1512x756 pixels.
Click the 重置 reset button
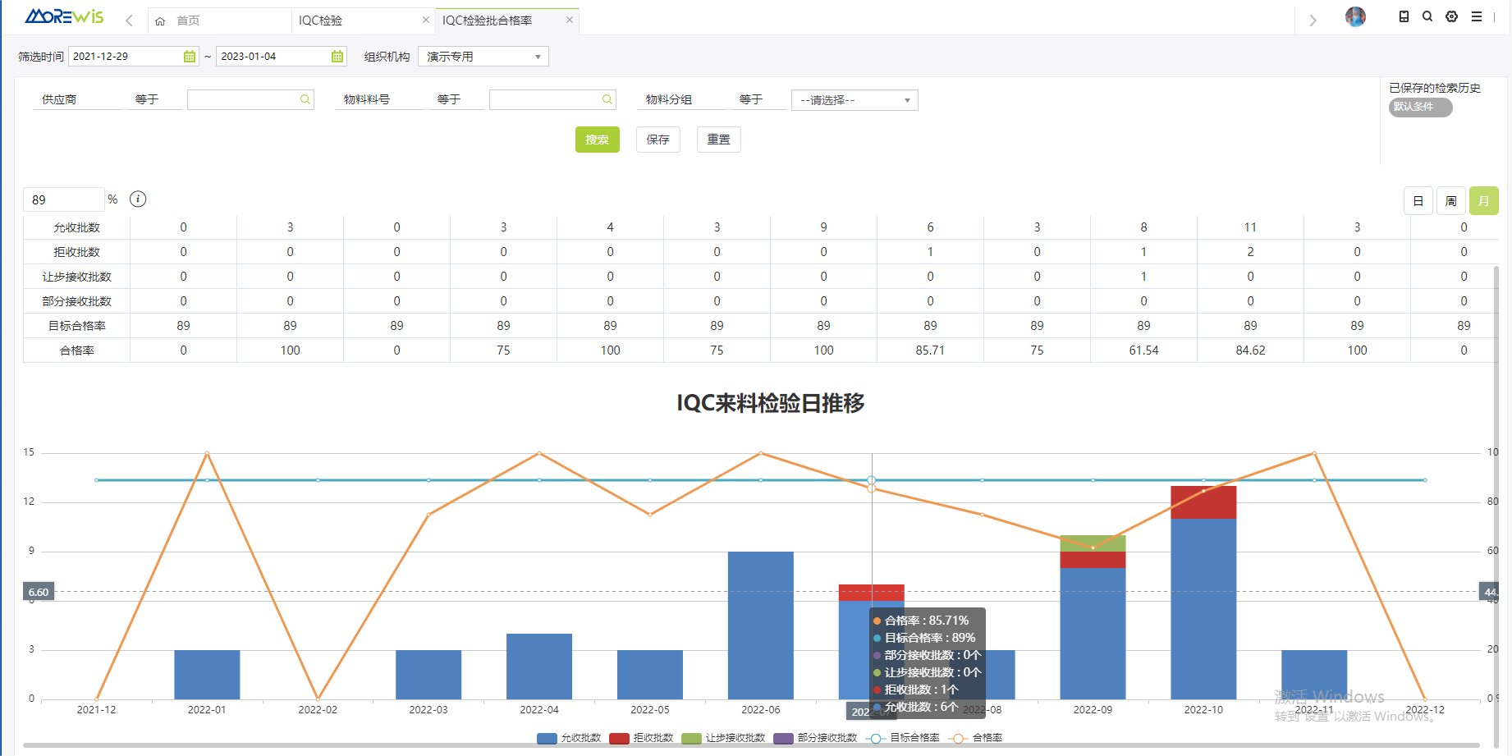coord(718,140)
